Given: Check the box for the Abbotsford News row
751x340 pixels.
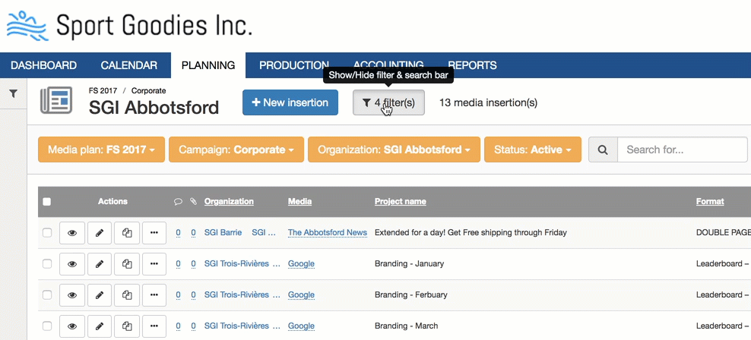Looking at the screenshot, I should pyautogui.click(x=47, y=232).
